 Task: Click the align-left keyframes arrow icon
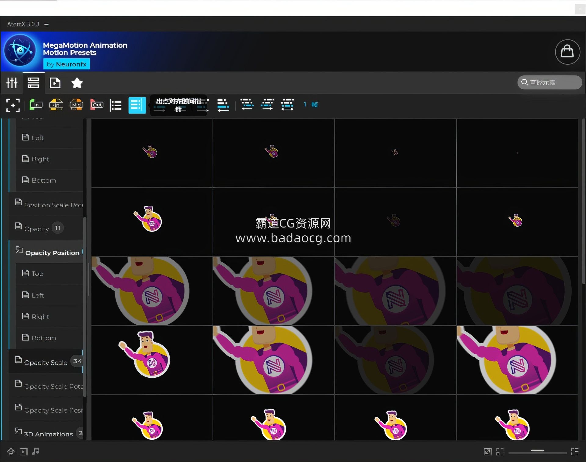pyautogui.click(x=223, y=105)
